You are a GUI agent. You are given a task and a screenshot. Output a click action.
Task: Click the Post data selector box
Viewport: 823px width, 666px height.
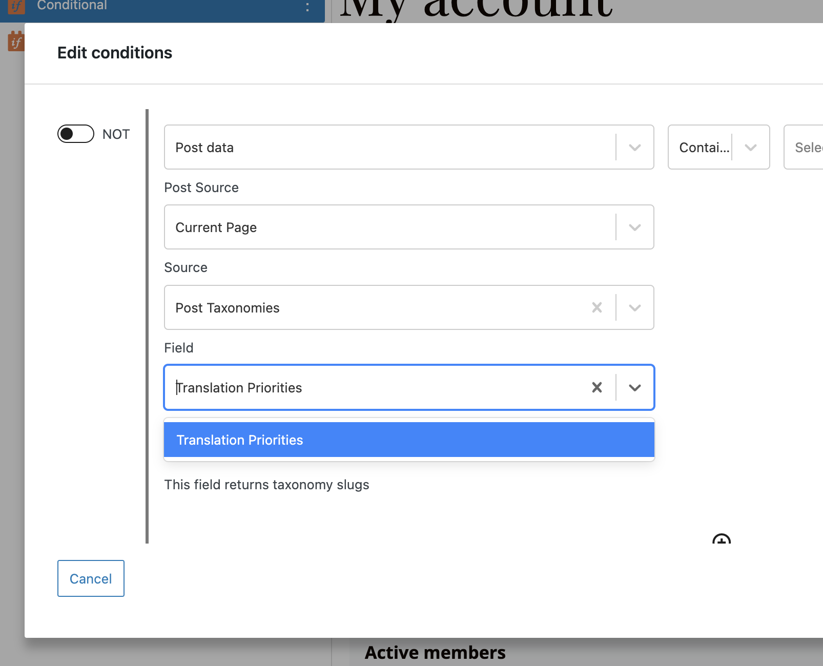[x=359, y=147]
